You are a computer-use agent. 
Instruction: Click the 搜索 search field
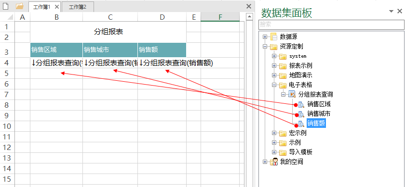pos(331,25)
